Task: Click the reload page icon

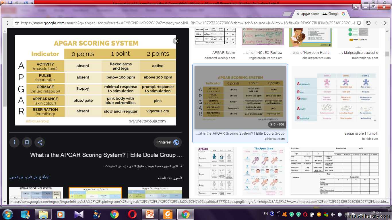Action: point(368,23)
